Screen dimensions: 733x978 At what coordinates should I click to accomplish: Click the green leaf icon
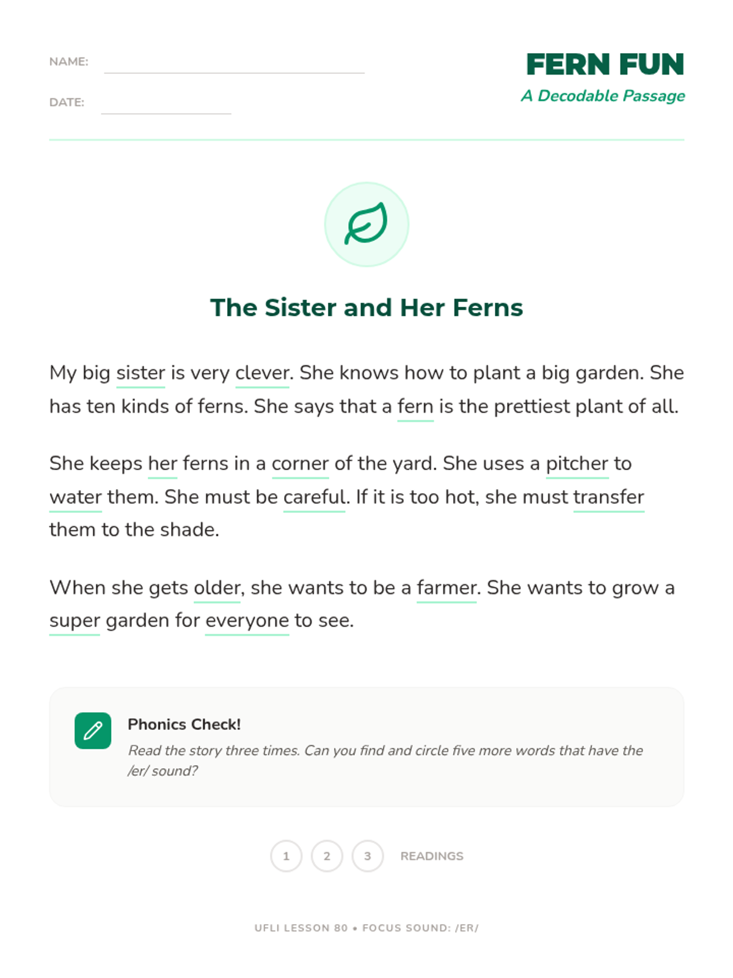(366, 224)
